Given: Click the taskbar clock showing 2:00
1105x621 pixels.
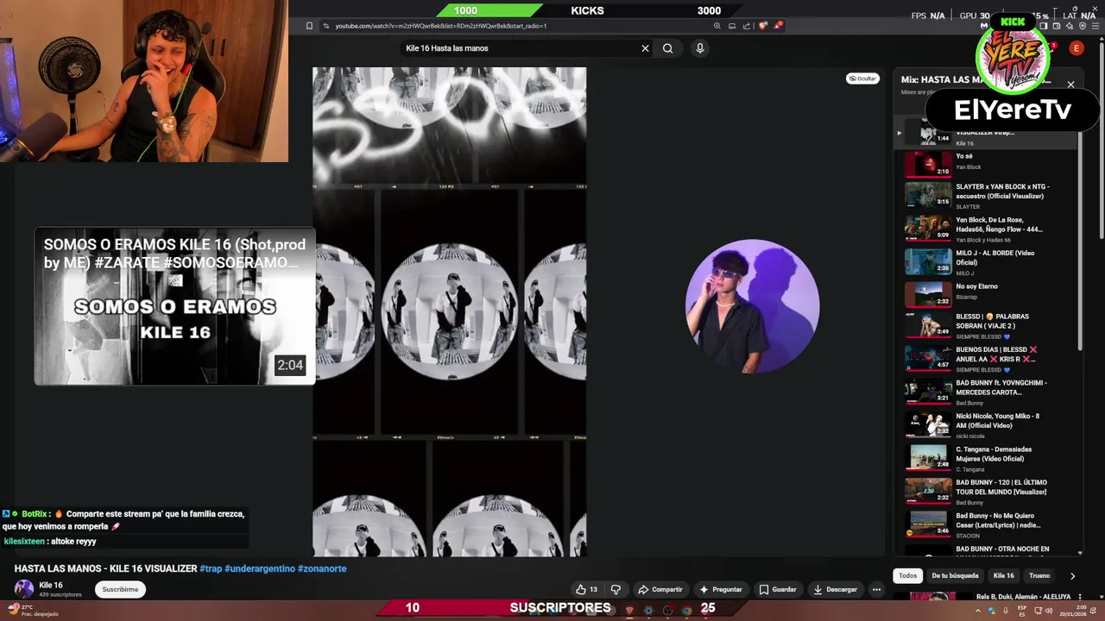Looking at the screenshot, I should tap(1071, 610).
